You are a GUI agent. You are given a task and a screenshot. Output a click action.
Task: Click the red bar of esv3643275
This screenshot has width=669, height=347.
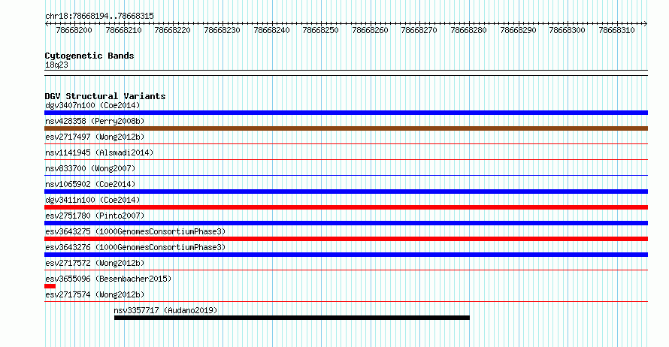pos(346,239)
